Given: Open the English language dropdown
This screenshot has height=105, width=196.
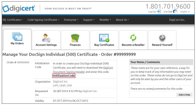Looking at the screenshot, I should pyautogui.click(x=185, y=12).
